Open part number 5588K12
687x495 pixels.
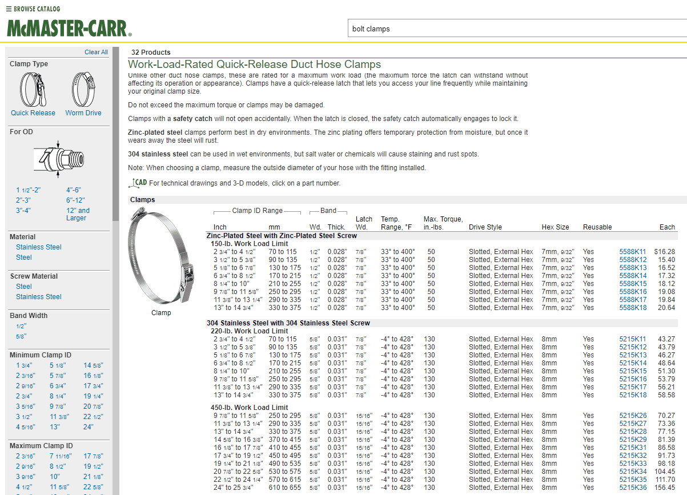pyautogui.click(x=633, y=260)
